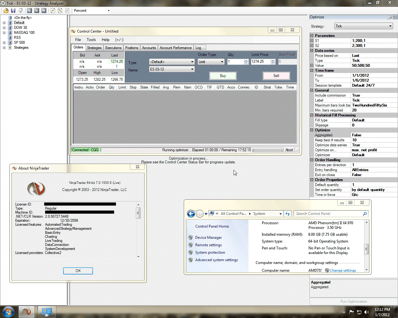398x318 pixels.
Task: Open the Device Manager link
Action: tap(208, 238)
